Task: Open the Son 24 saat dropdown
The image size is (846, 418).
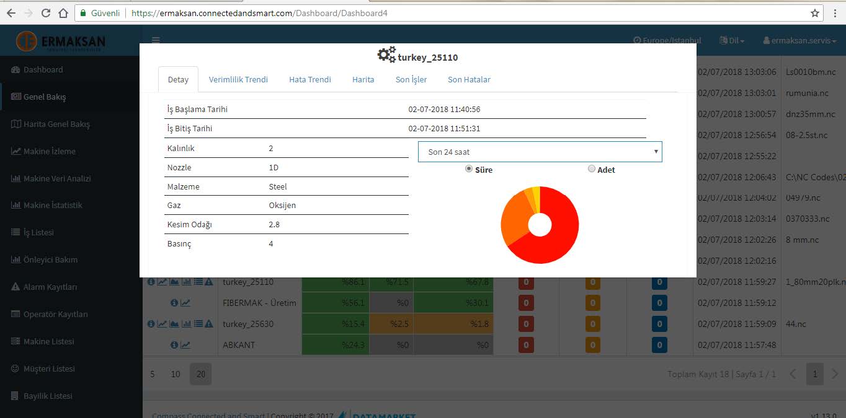Action: click(x=540, y=152)
